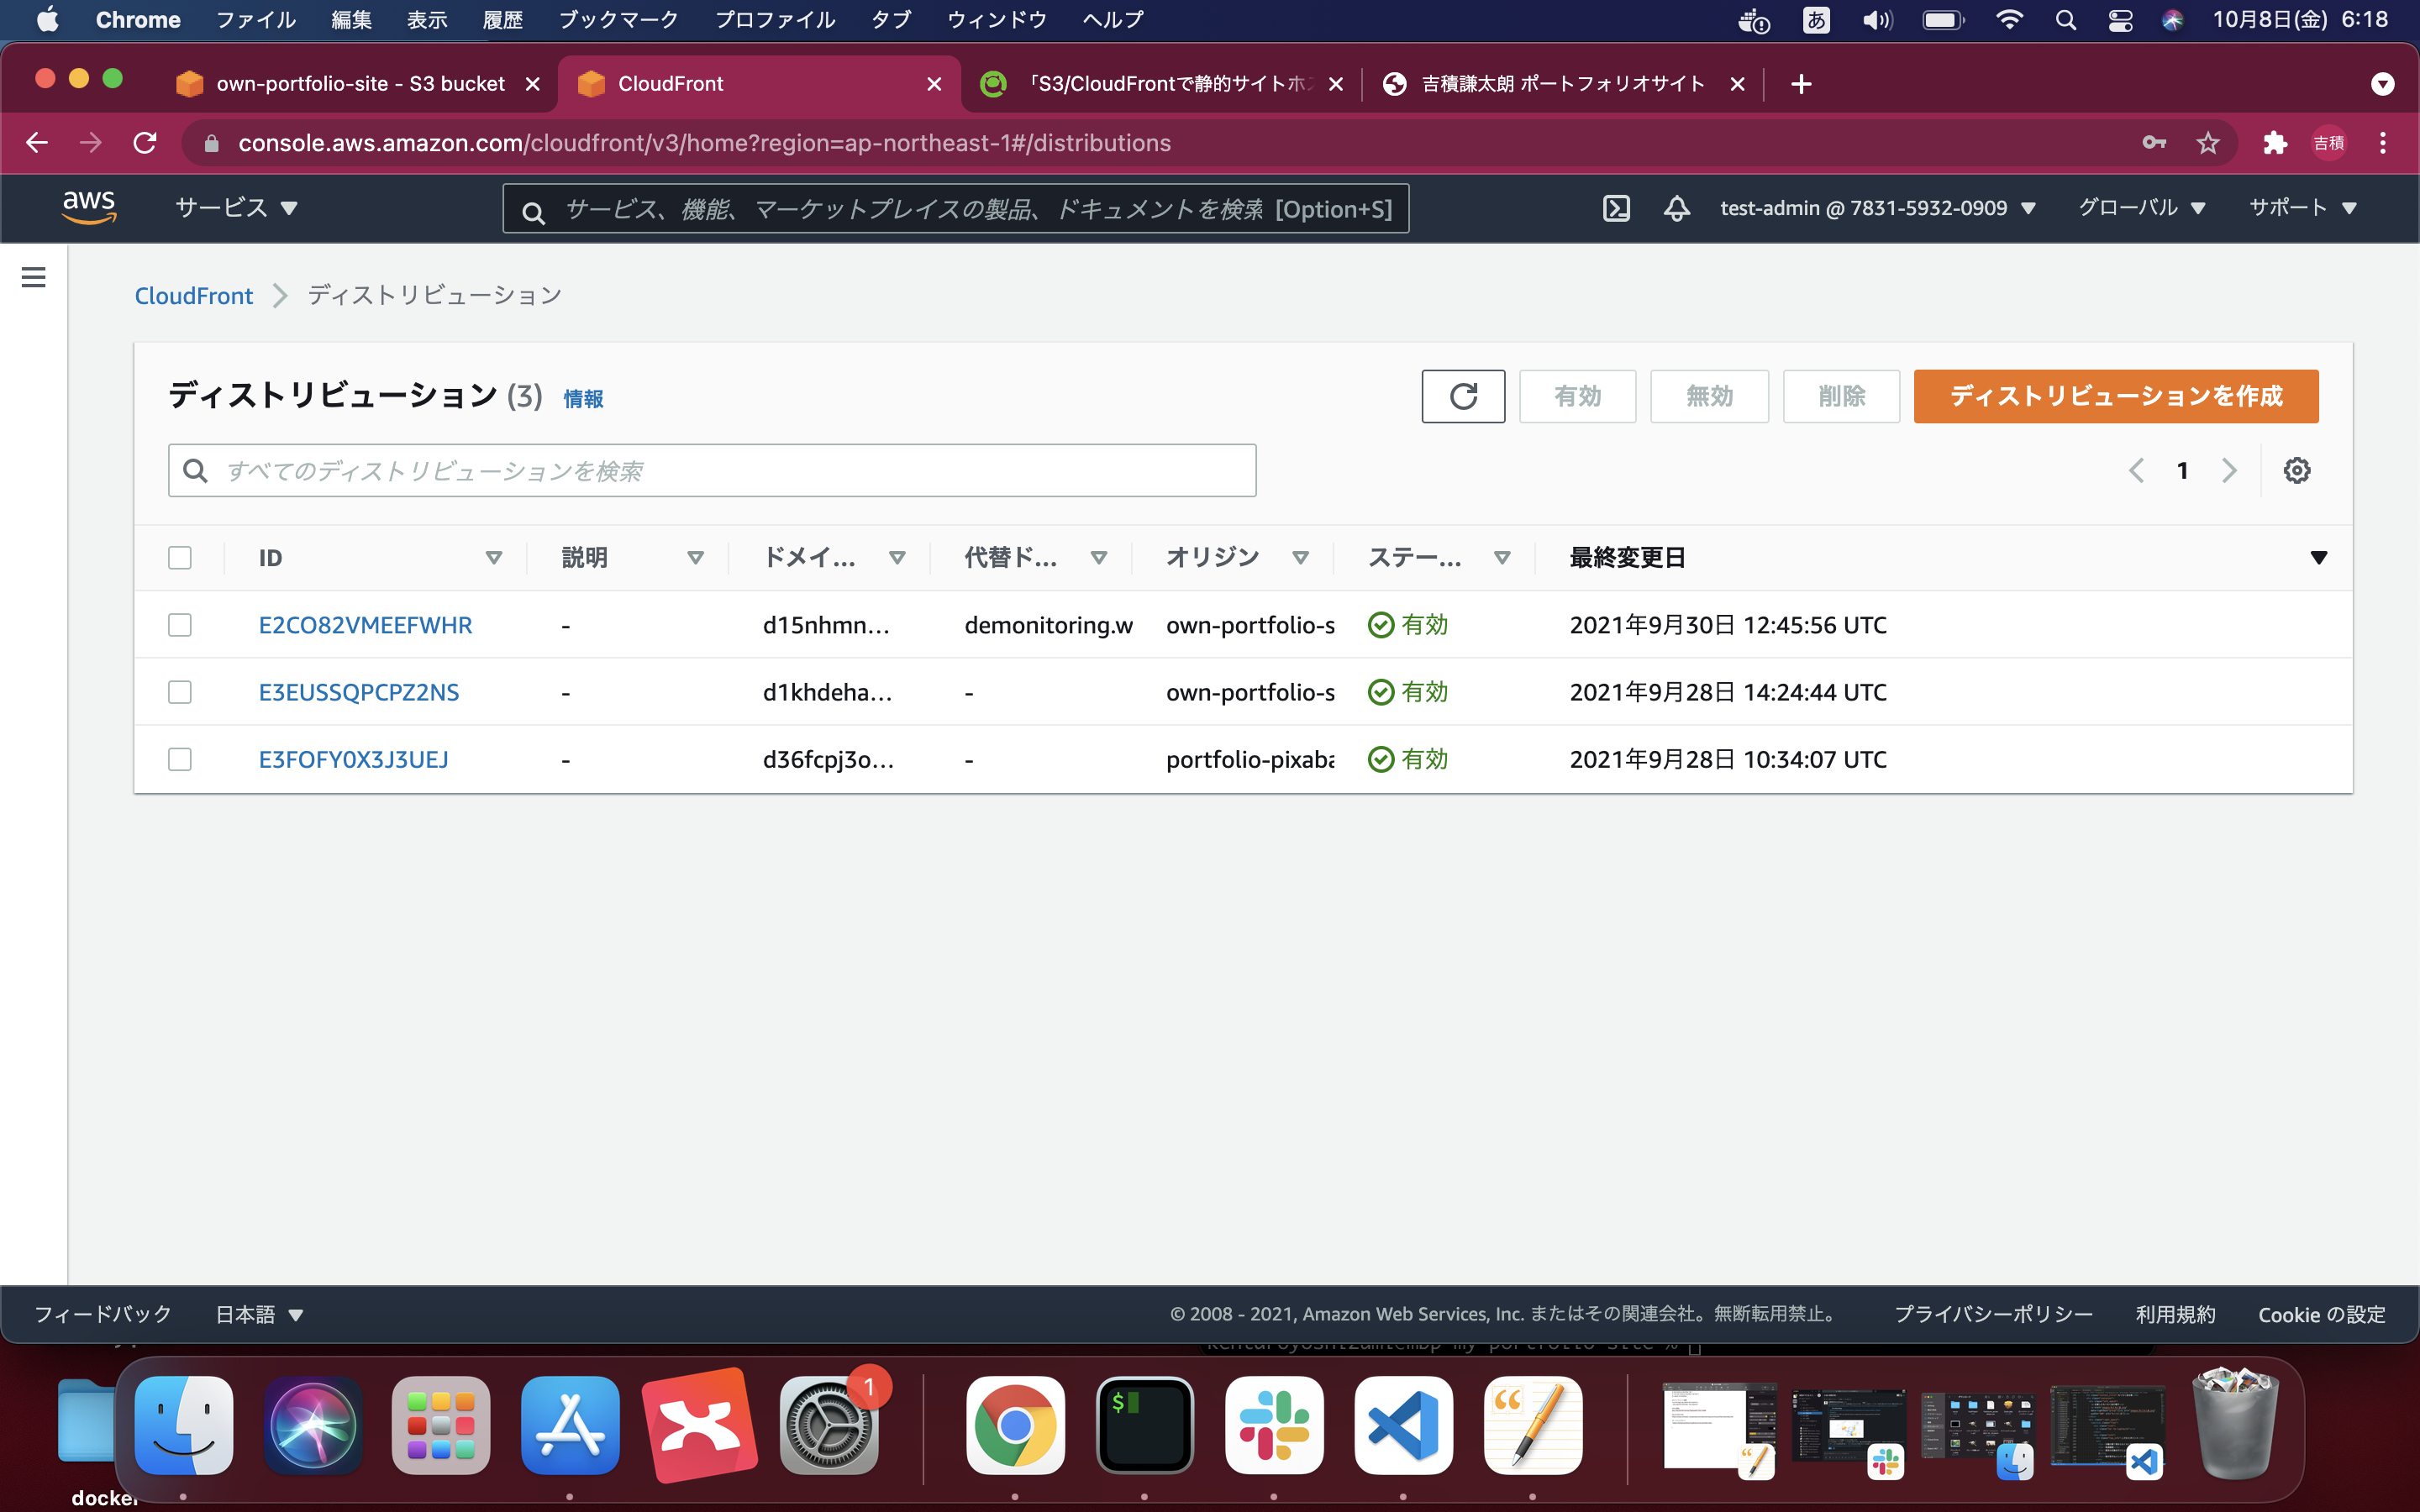
Task: Open table preferences gear icon
Action: point(2296,470)
